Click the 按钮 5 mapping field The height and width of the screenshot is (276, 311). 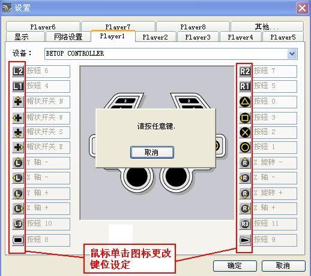(274, 86)
